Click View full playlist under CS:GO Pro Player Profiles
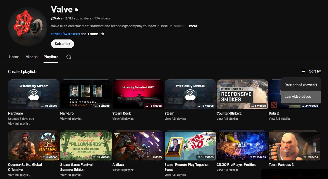Image resolution: width=328 pixels, height=179 pixels. (227, 170)
